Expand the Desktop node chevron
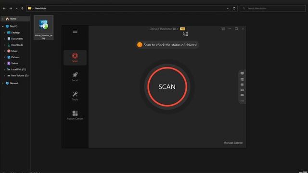Viewport: 308px width, 173px height. tap(4, 33)
